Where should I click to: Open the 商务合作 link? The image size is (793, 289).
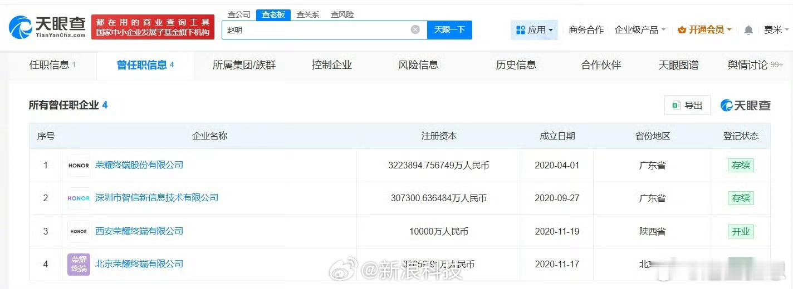586,30
